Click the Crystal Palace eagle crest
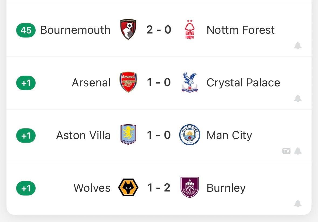Screen dimensions: 318x222 (190, 82)
